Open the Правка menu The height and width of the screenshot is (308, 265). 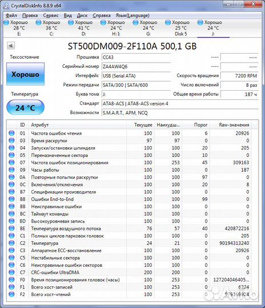[x=30, y=15]
